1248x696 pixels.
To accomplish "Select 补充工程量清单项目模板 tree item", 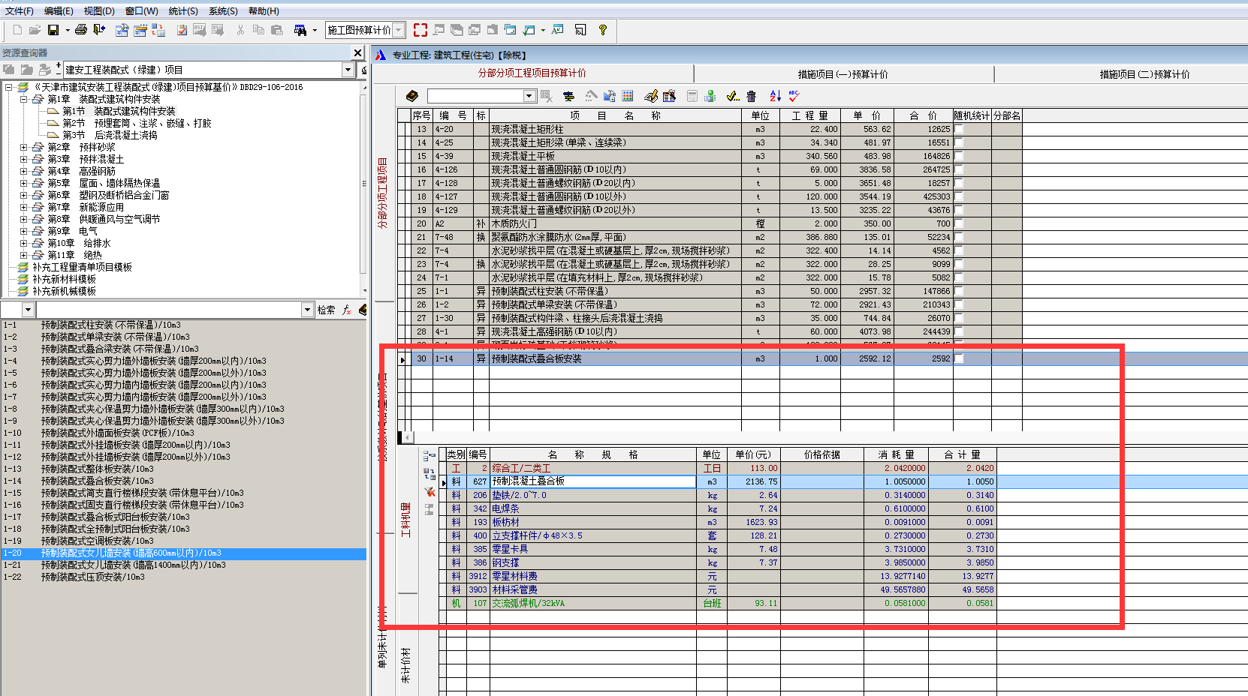I will tap(82, 267).
